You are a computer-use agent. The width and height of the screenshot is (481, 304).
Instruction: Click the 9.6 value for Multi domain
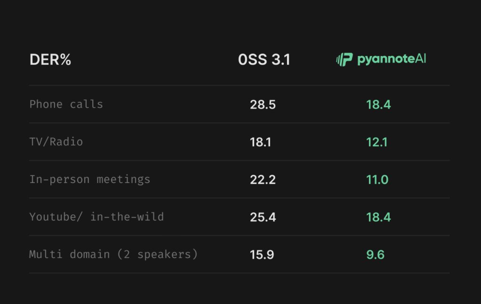coord(376,255)
